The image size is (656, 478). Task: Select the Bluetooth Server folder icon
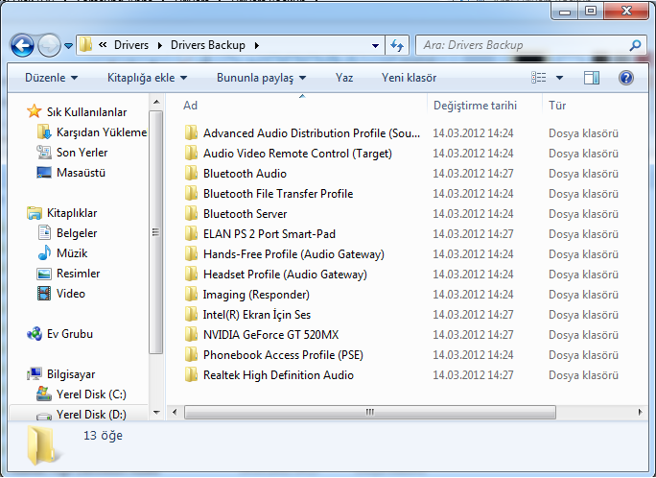pos(191,213)
